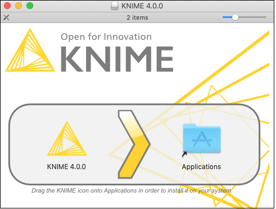Maximize the window with green button

[30, 6]
